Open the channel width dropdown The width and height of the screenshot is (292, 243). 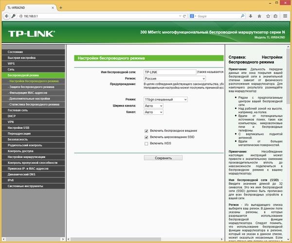[x=153, y=106]
